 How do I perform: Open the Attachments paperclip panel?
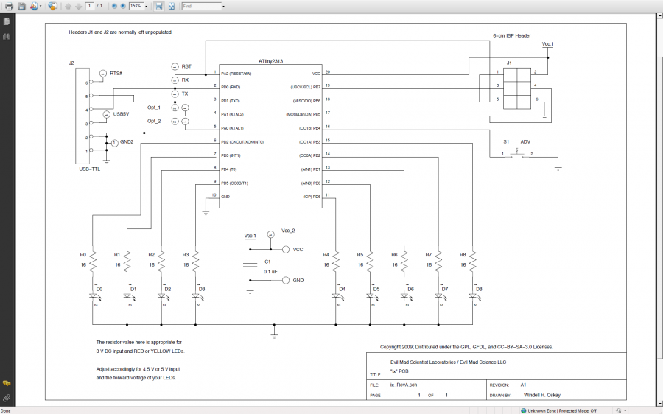pyautogui.click(x=7, y=398)
